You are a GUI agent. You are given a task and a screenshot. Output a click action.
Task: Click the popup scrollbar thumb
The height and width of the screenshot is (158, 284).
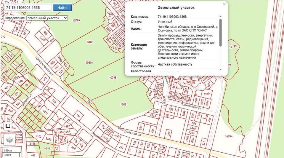(220, 32)
